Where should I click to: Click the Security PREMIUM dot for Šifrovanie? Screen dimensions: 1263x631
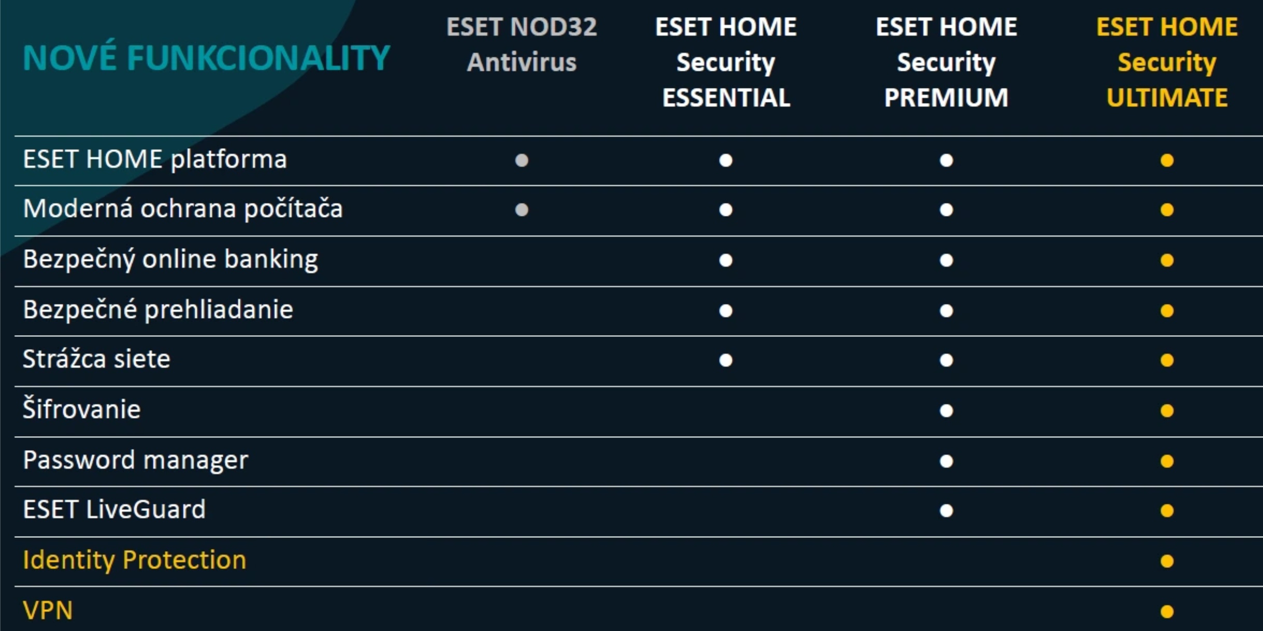pyautogui.click(x=946, y=411)
